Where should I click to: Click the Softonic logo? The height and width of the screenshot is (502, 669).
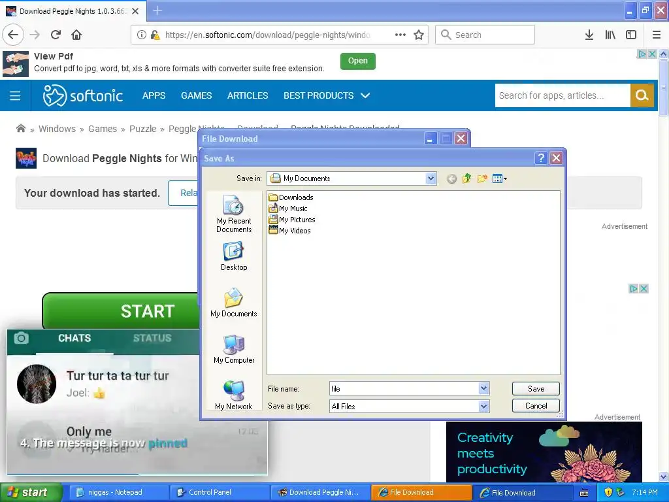pyautogui.click(x=83, y=95)
